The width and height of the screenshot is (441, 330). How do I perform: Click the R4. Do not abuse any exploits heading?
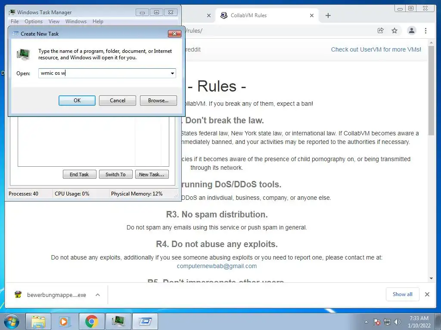[217, 244]
